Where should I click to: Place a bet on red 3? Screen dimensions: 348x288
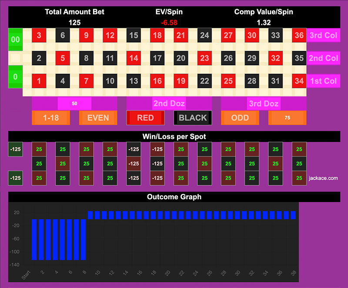tap(39, 36)
